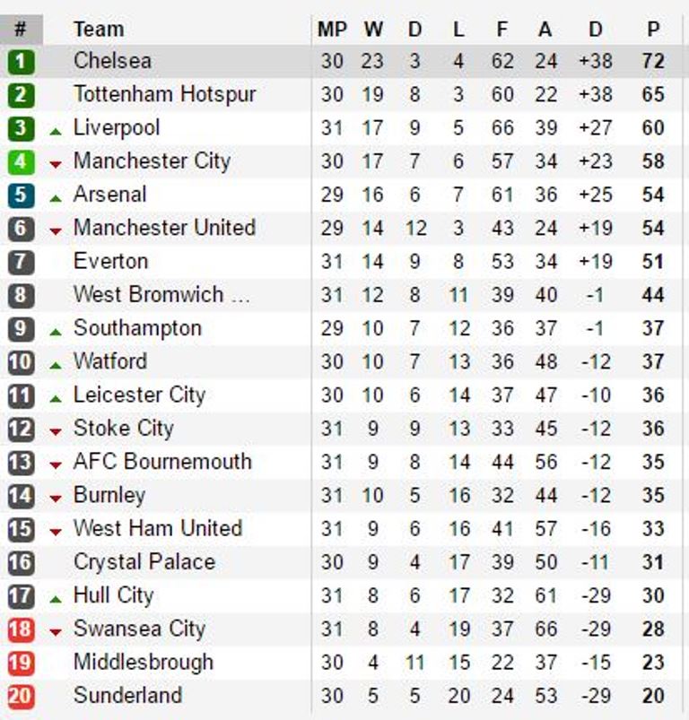Click Manchester City's red down arrow
The height and width of the screenshot is (720, 689).
pos(56,164)
